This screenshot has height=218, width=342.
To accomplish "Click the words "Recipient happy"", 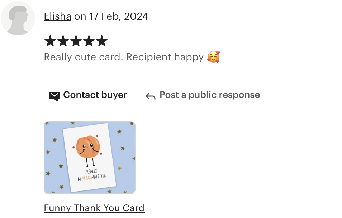I will [x=165, y=57].
